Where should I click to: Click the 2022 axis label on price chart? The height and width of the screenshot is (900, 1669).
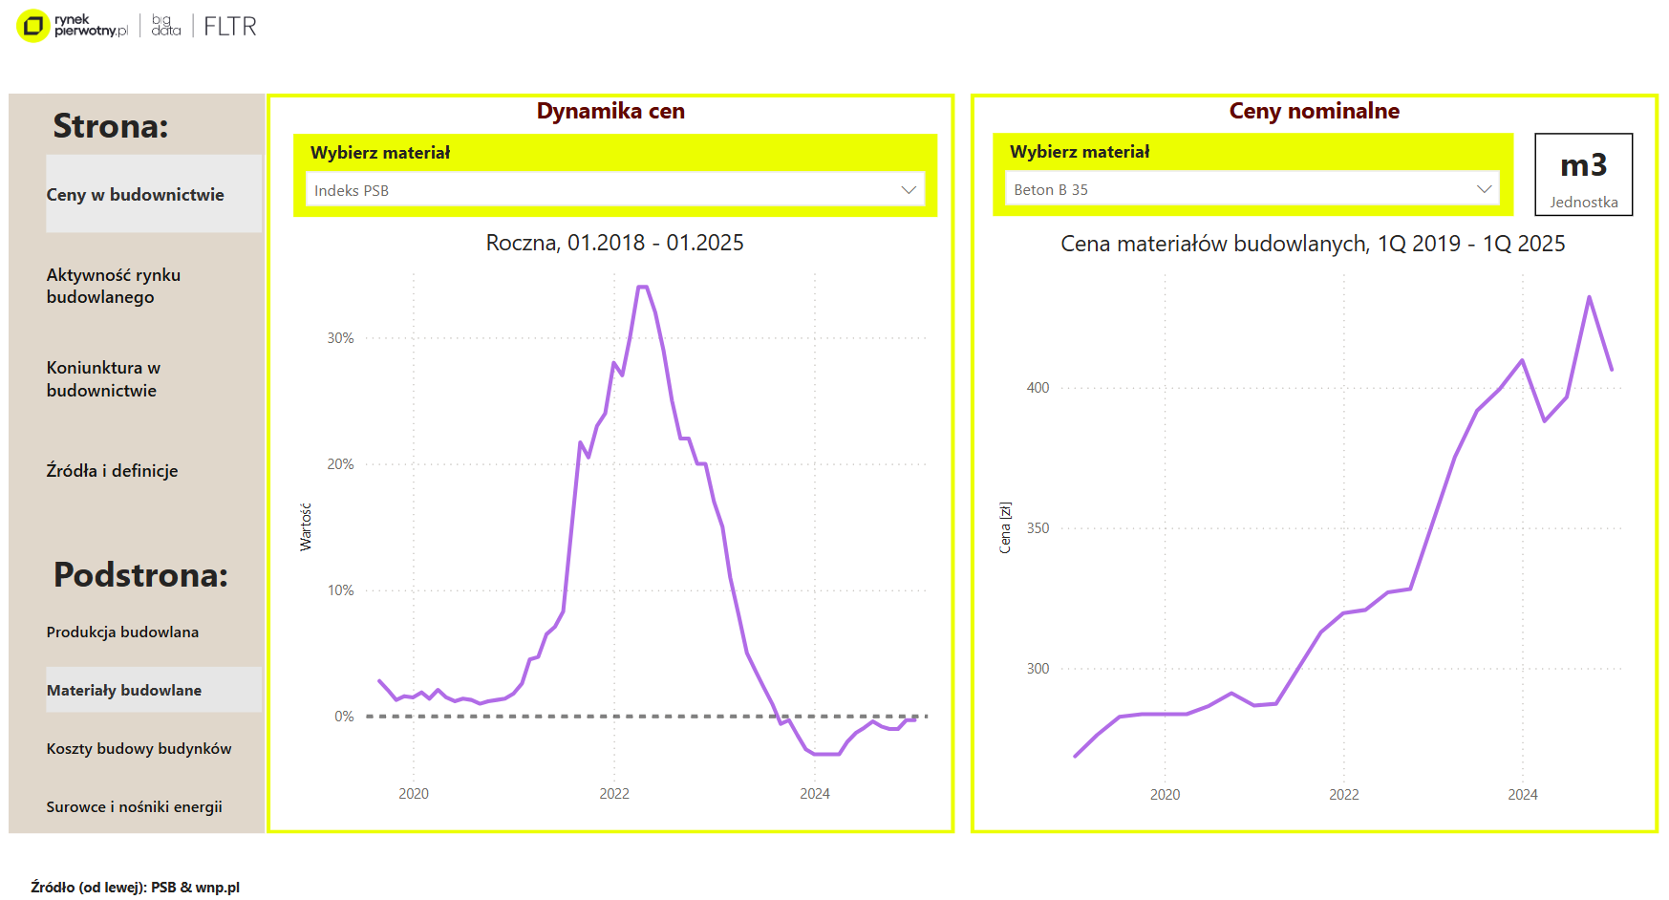pos(1343,794)
